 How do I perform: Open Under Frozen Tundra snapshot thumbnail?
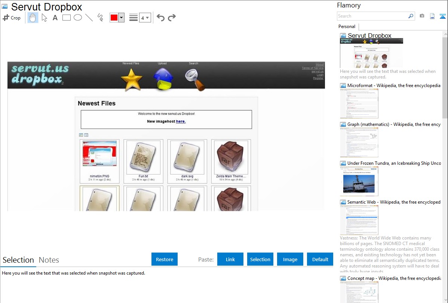[x=359, y=181]
